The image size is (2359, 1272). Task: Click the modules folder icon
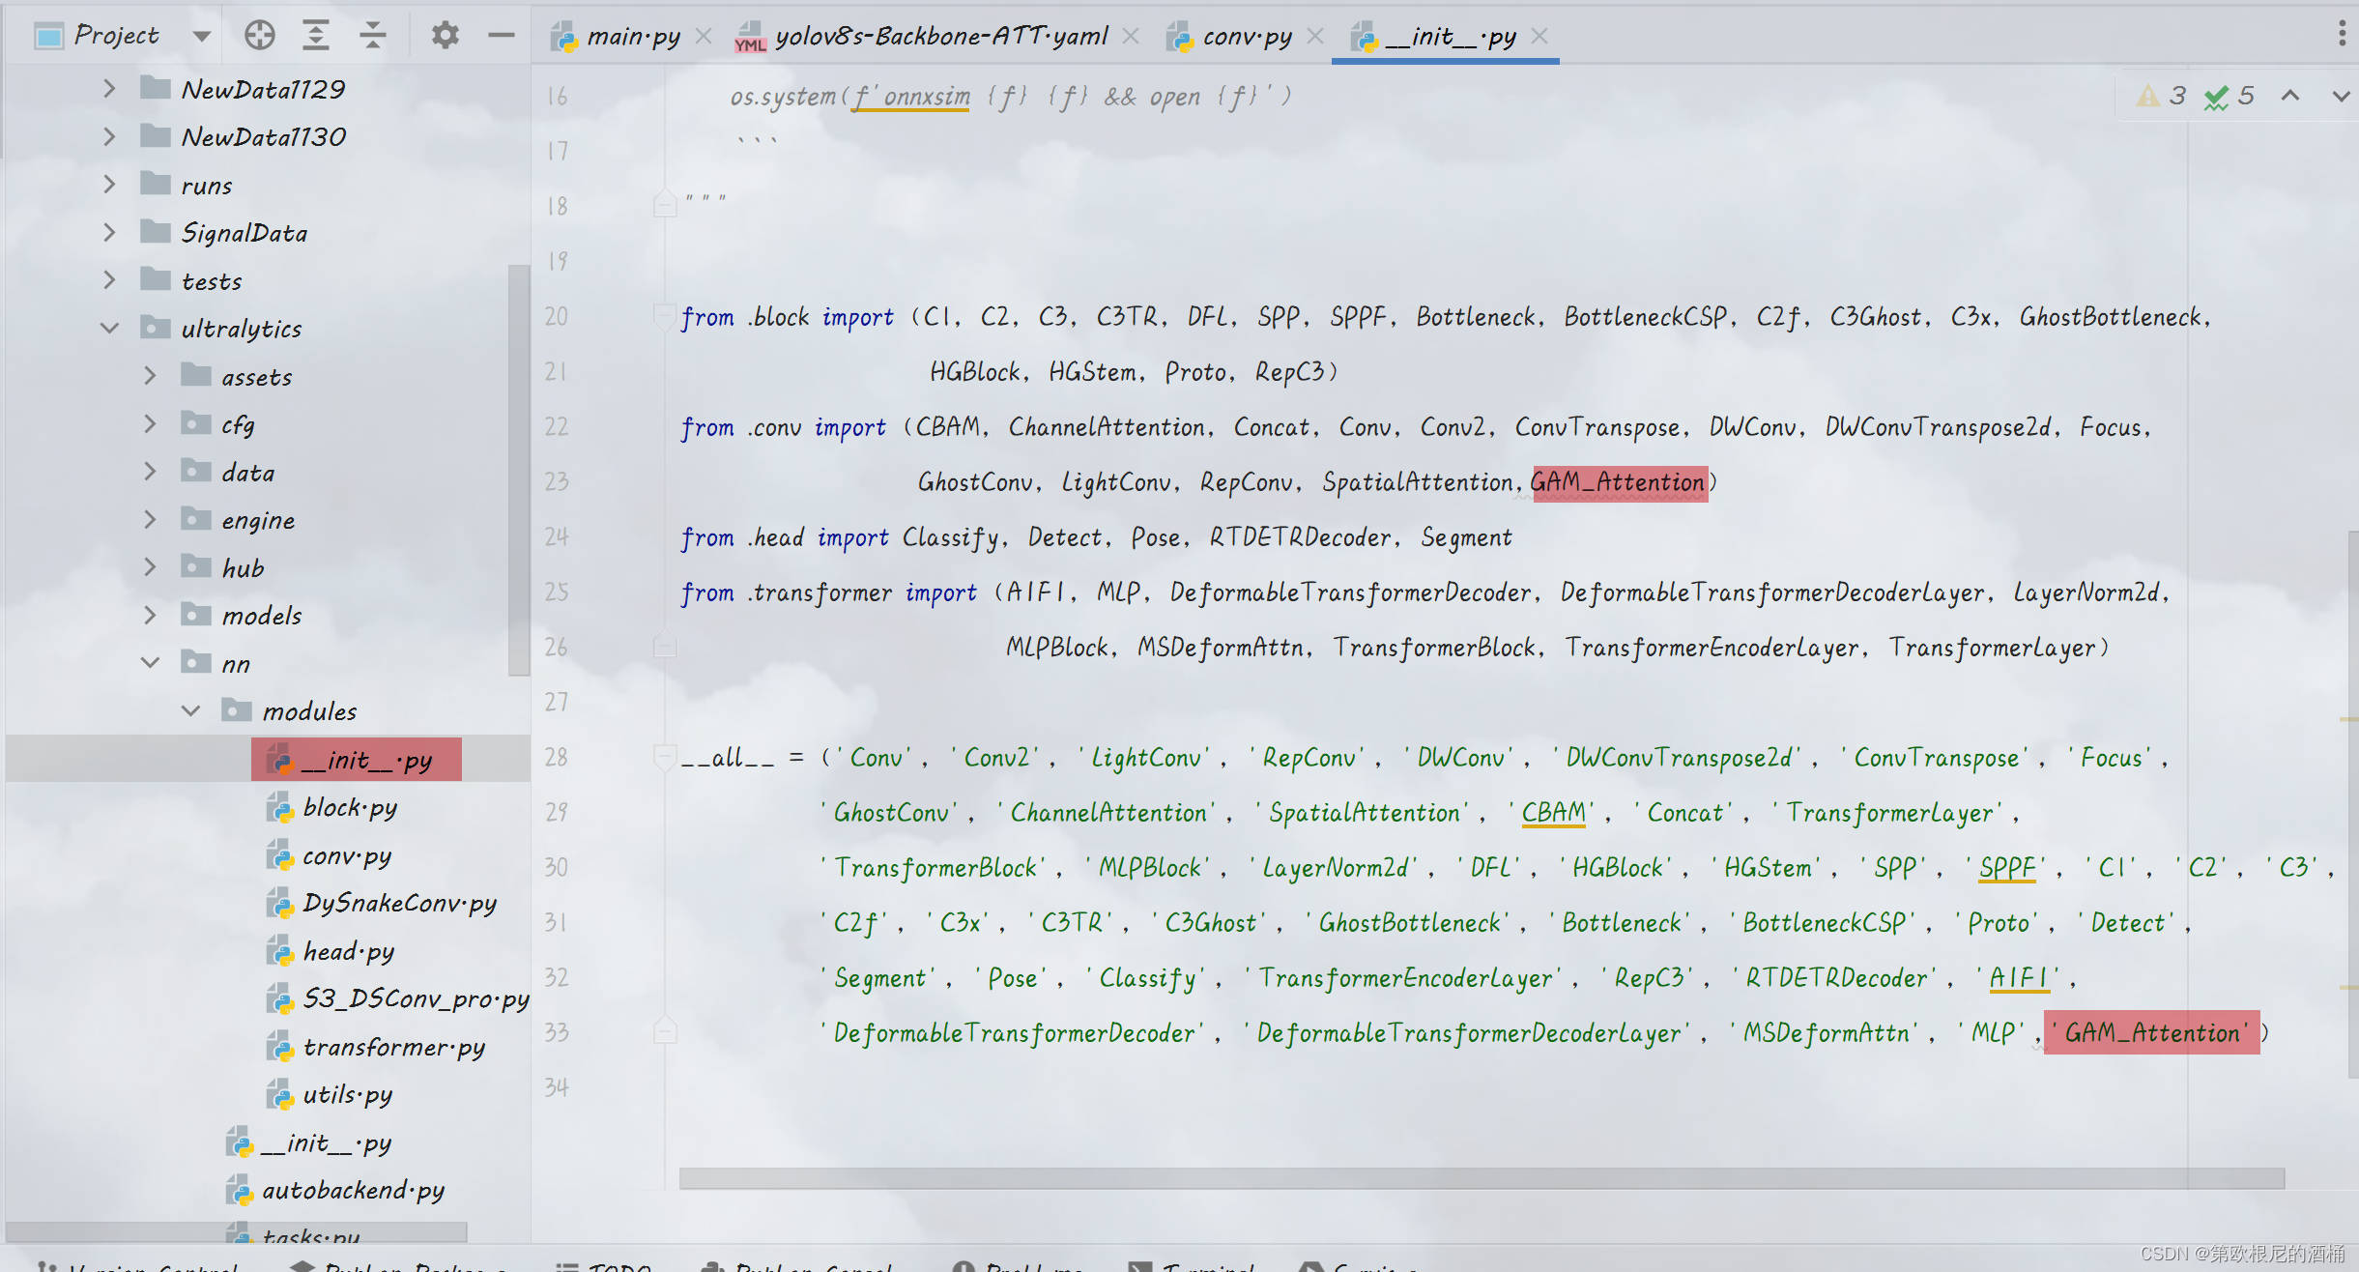coord(237,709)
